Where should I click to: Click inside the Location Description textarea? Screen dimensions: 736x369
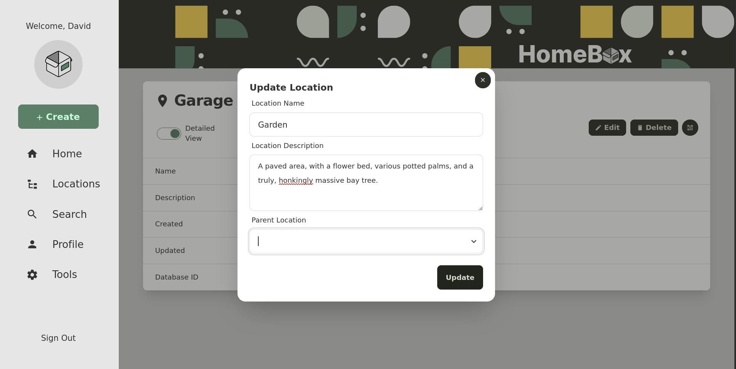(x=366, y=183)
